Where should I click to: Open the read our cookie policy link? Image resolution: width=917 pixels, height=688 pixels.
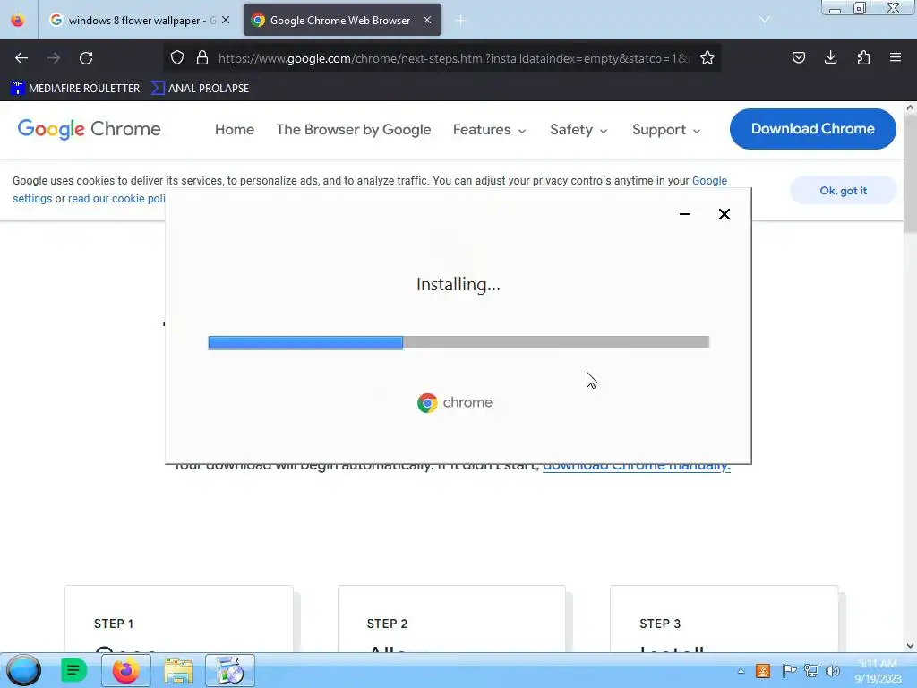coord(116,199)
